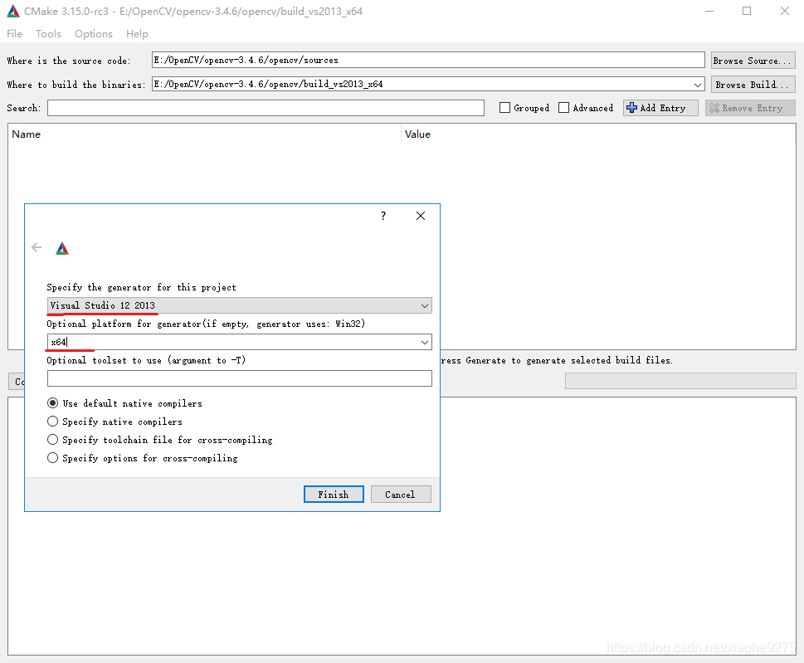
Task: Click Browse Build button
Action: 753,85
